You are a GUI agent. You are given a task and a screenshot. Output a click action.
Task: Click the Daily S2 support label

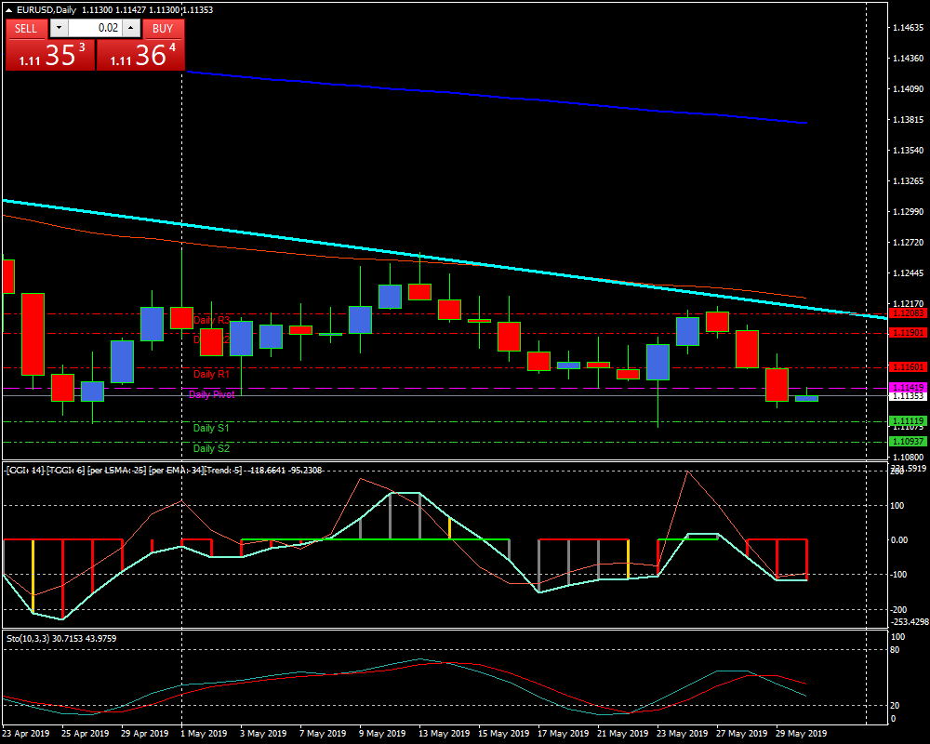pos(211,448)
